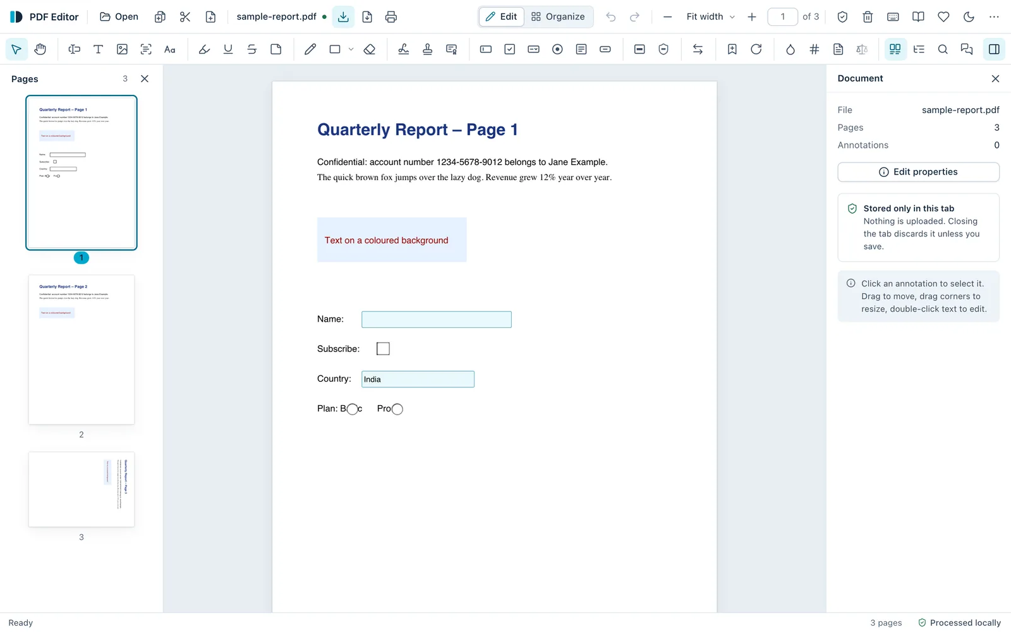Zoom out with the minus button

(x=667, y=17)
